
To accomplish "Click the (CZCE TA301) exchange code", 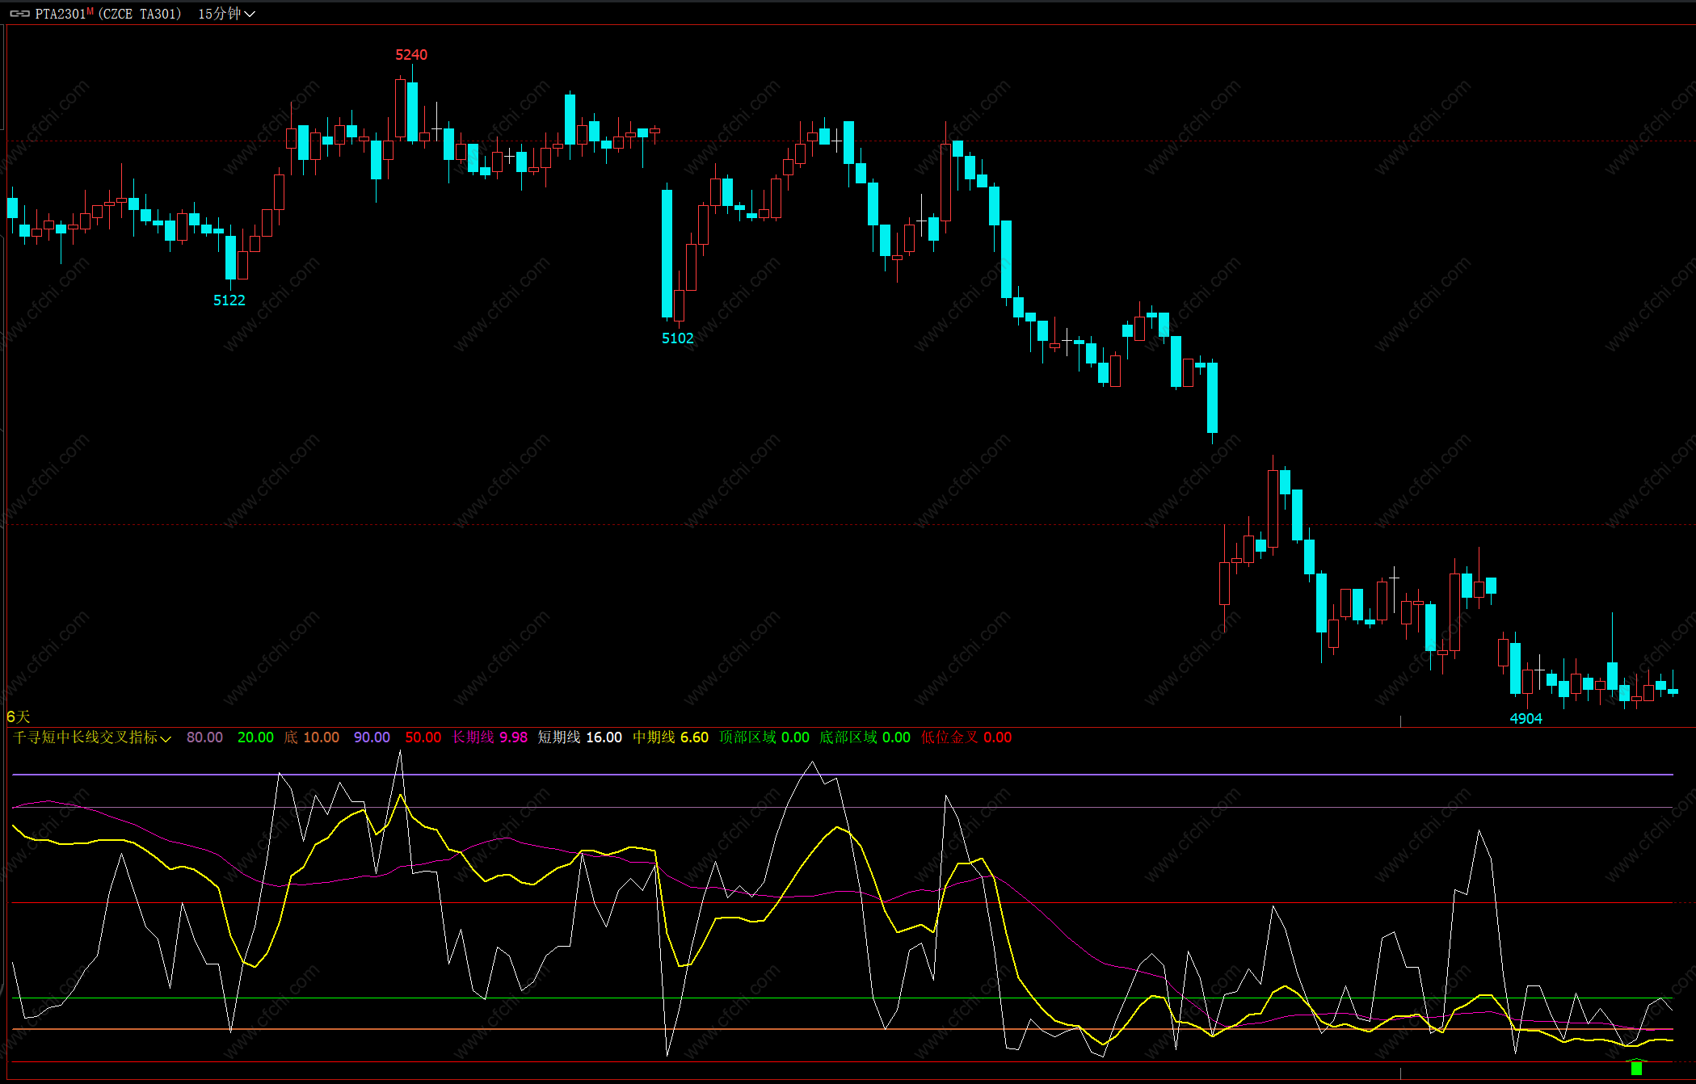I will point(140,14).
